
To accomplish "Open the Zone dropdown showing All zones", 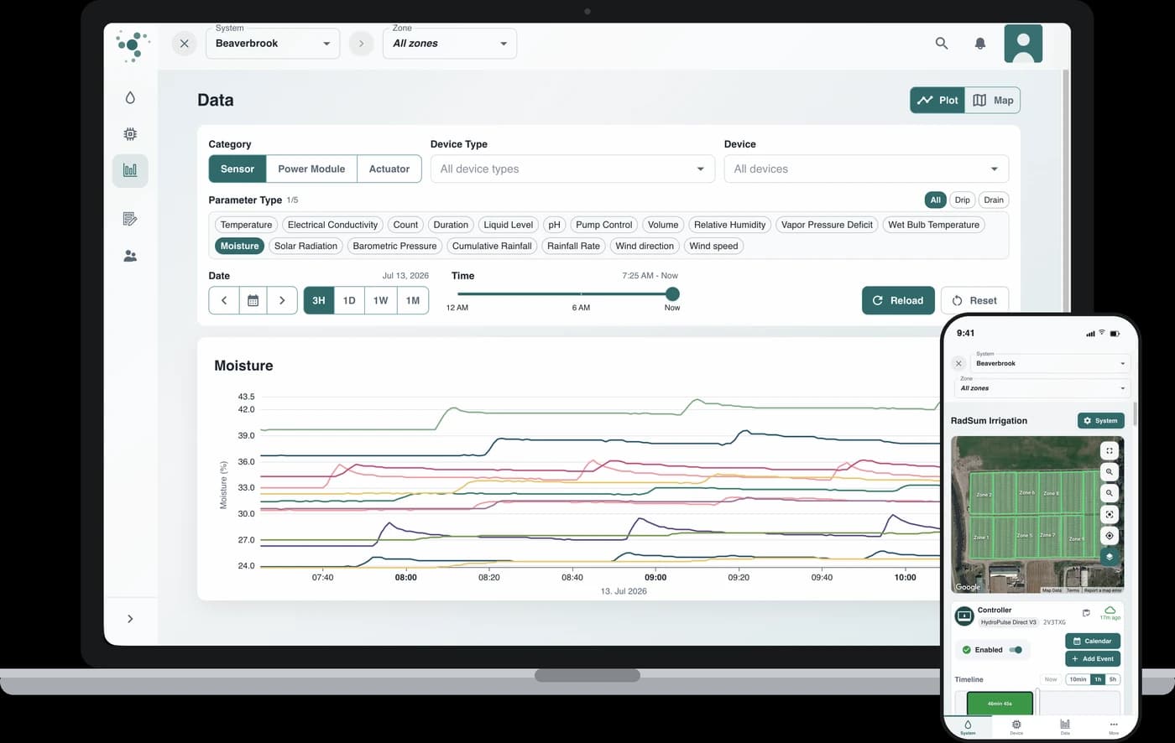I will click(x=450, y=44).
